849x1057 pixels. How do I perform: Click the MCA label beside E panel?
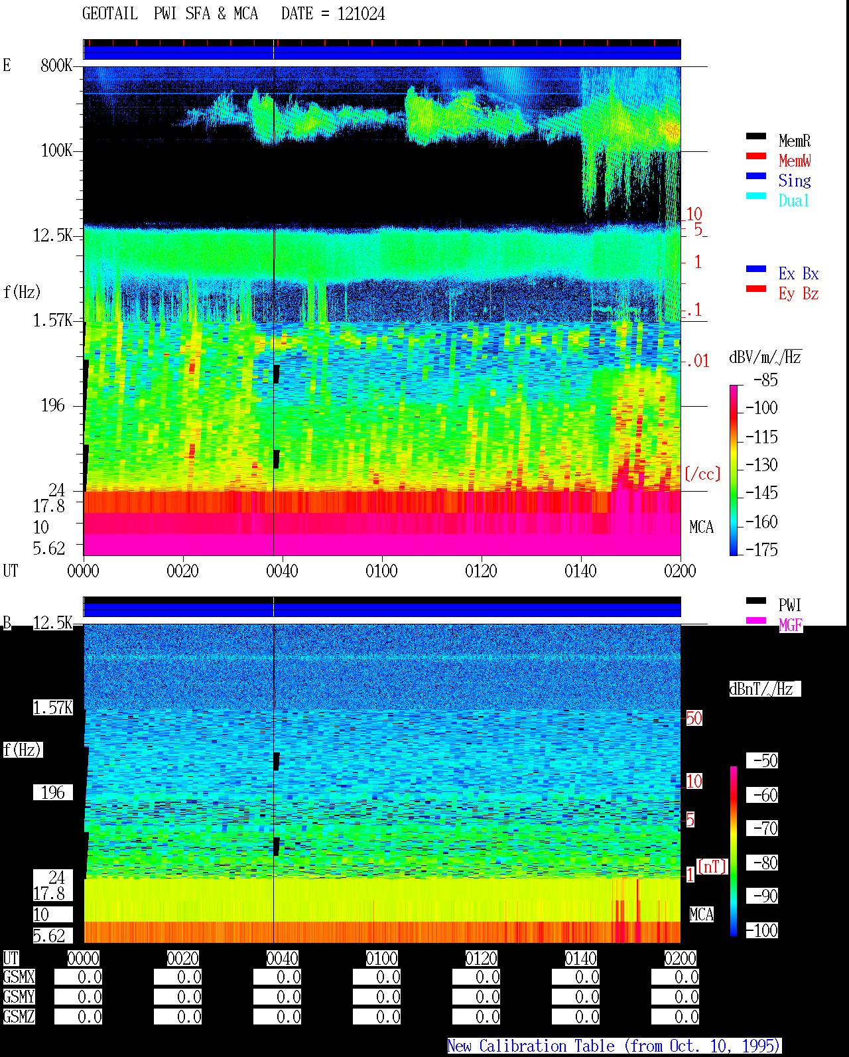(x=701, y=528)
